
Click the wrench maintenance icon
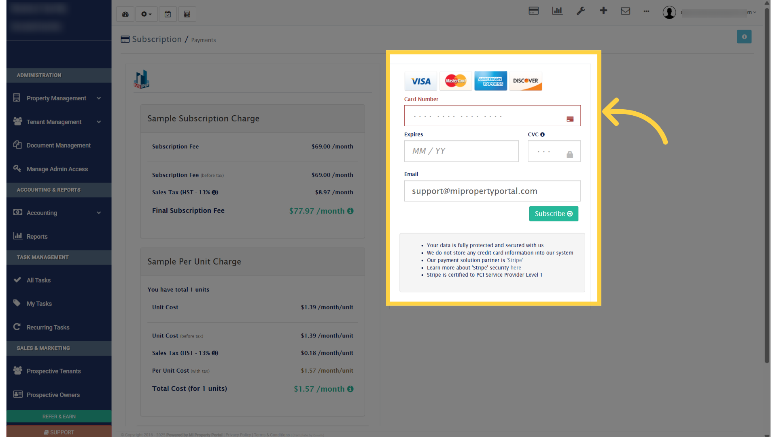[581, 11]
